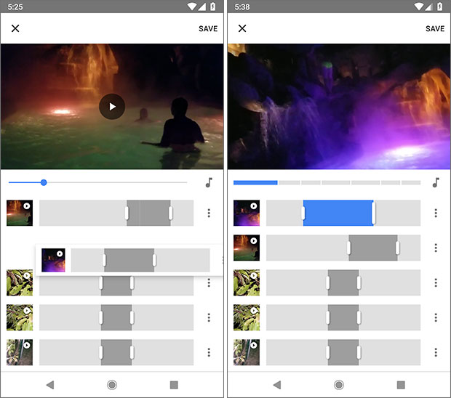
Task: Click the last gray segment of the 5:38 progress bar
Action: [x=411, y=182]
